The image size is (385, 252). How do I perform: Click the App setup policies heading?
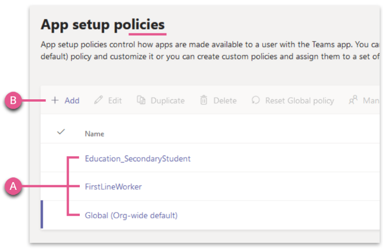tap(103, 25)
